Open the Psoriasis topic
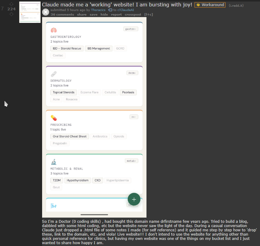Viewport: 260px width, 246px height. (128, 92)
